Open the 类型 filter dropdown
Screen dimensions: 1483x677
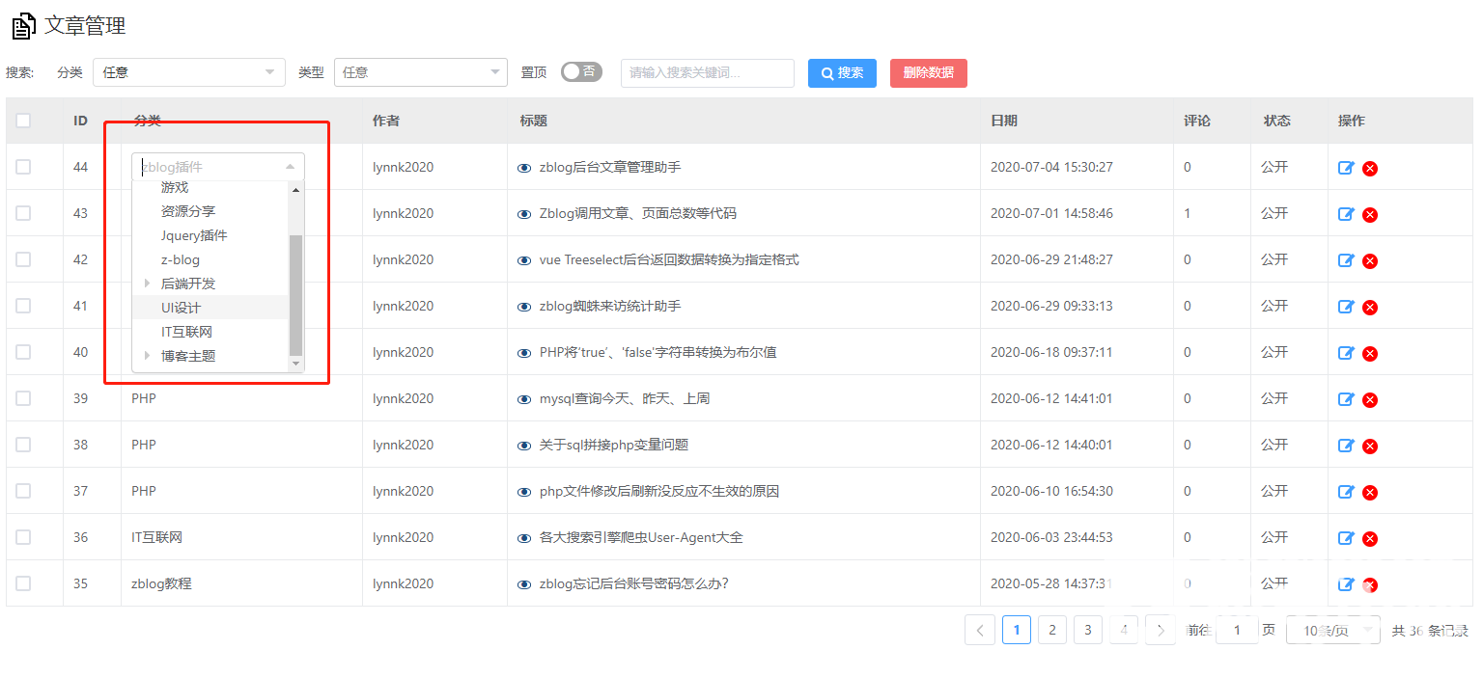coord(420,72)
